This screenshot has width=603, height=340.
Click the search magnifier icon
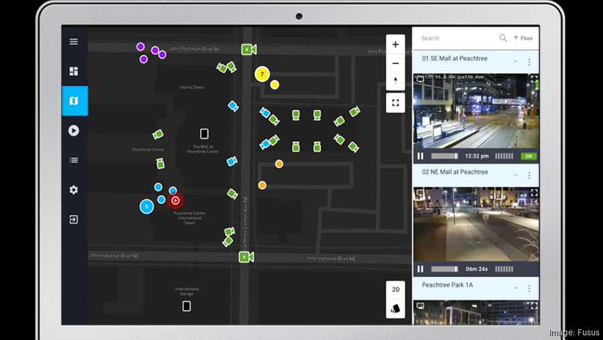tap(503, 38)
